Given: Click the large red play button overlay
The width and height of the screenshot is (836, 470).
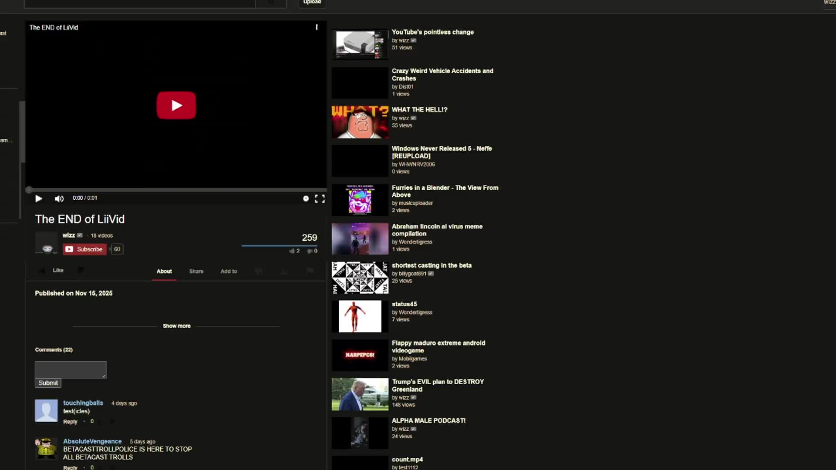Looking at the screenshot, I should [176, 105].
